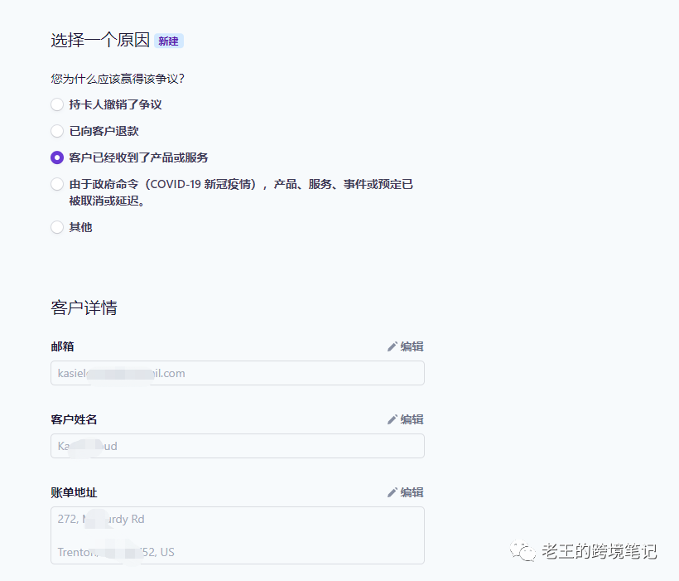679x581 pixels.
Task: Click the 新建 badge next to heading
Action: point(168,41)
